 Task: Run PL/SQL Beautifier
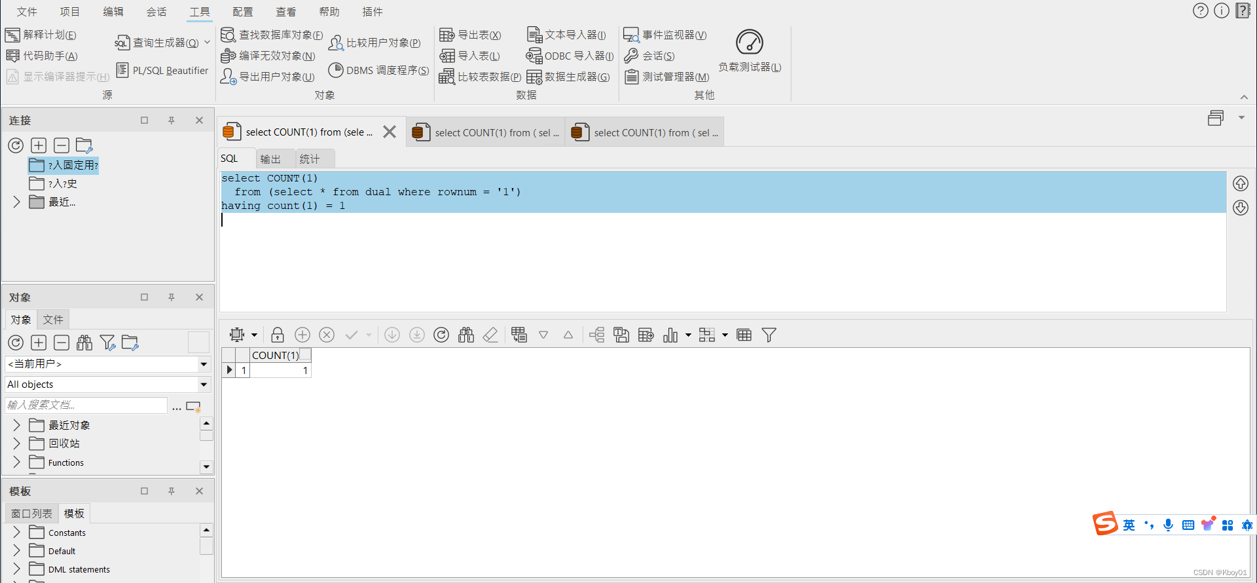(162, 70)
